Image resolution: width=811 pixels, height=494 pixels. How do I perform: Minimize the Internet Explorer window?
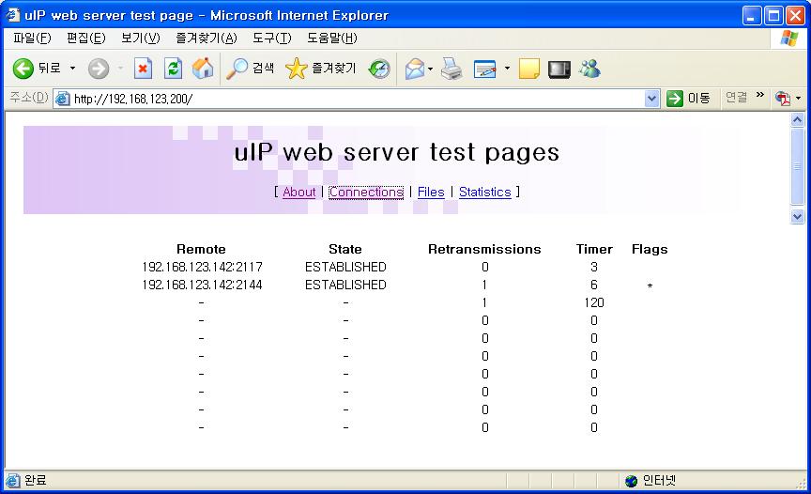click(x=751, y=16)
